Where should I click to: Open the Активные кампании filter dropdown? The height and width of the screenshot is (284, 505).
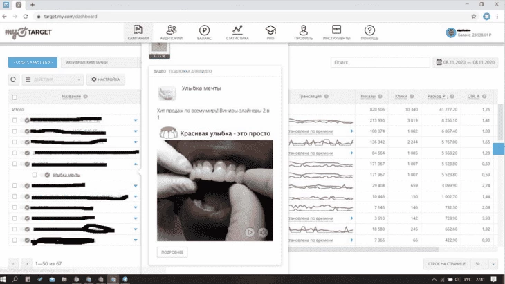pyautogui.click(x=100, y=62)
